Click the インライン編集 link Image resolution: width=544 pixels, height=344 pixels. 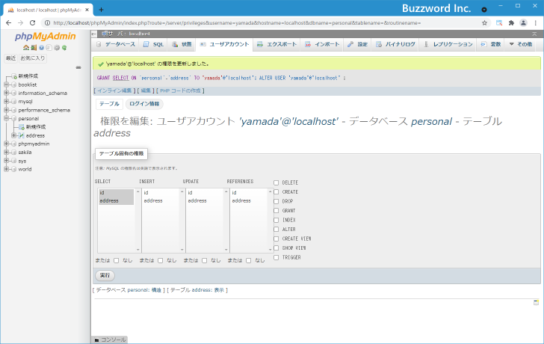(114, 90)
